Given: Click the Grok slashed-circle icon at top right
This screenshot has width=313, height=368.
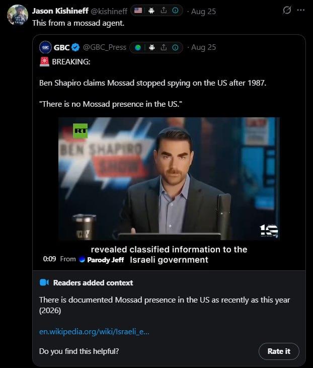Looking at the screenshot, I should click(287, 10).
